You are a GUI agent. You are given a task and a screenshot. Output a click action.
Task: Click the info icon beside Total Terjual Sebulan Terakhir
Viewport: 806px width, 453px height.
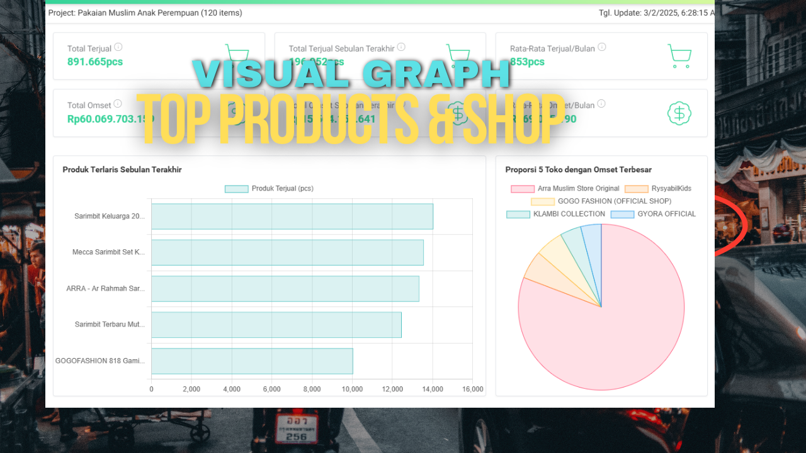click(401, 47)
